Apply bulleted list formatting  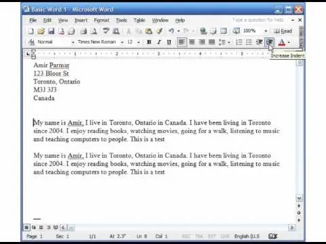click(x=249, y=42)
